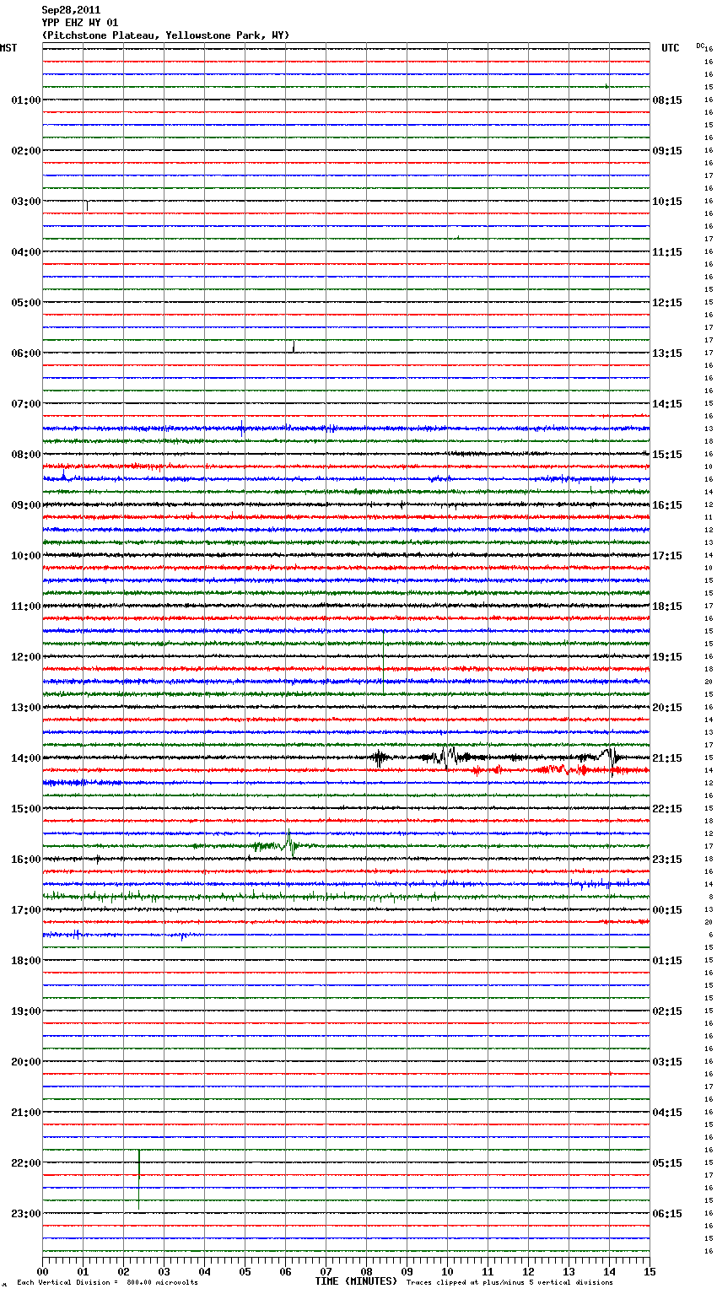Select the 16:00 MST time label

[25, 860]
